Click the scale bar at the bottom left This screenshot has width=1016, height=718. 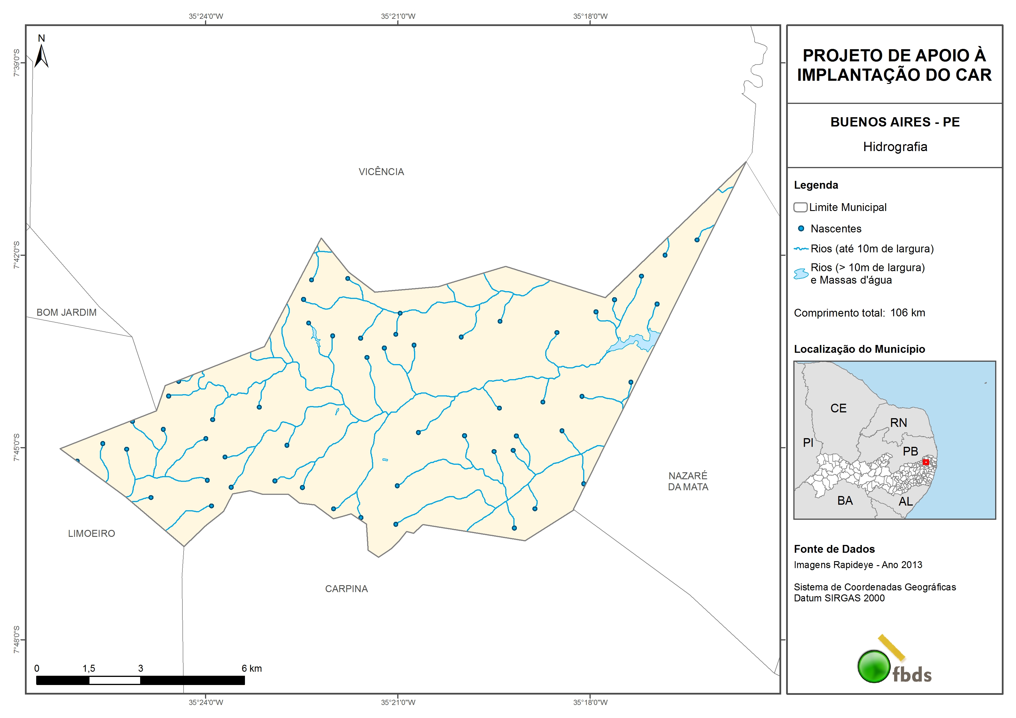coord(140,680)
